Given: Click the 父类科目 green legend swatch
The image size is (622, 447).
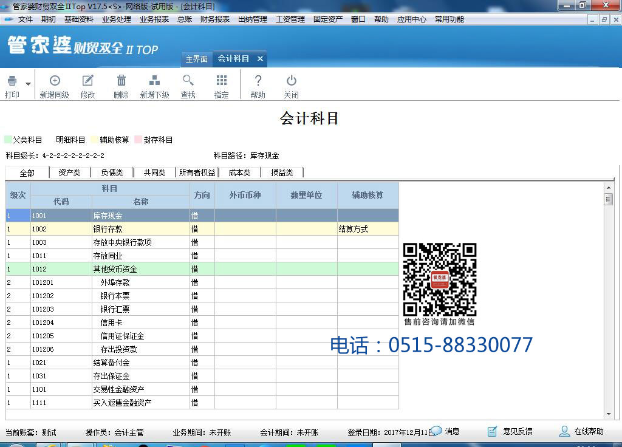Looking at the screenshot, I should point(8,140).
